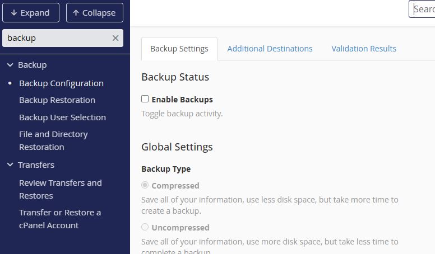
Task: Open Backup Restoration in the sidebar
Action: (57, 100)
